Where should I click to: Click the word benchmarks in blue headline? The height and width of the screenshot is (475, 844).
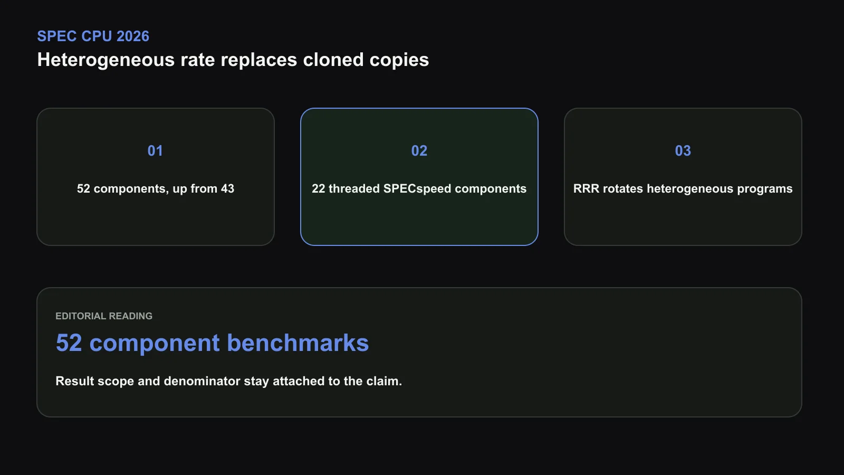[298, 343]
